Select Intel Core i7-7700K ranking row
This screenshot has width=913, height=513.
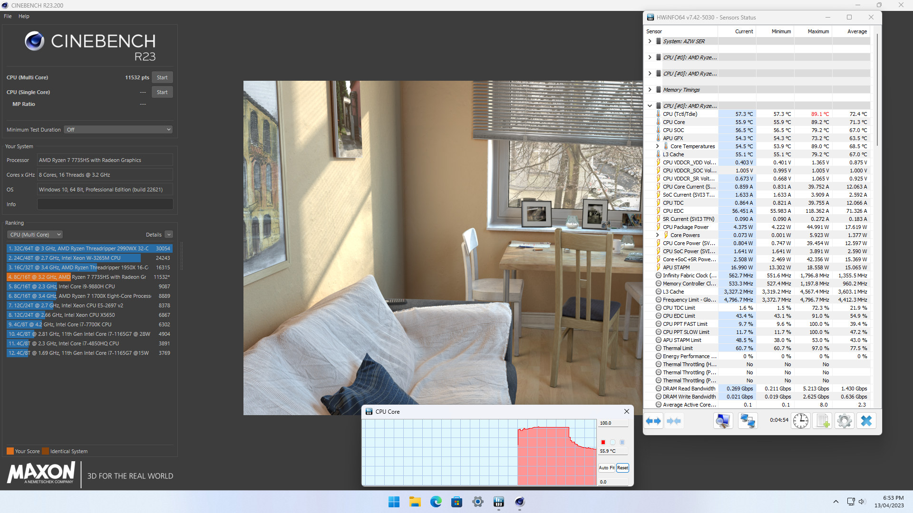pyautogui.click(x=89, y=324)
